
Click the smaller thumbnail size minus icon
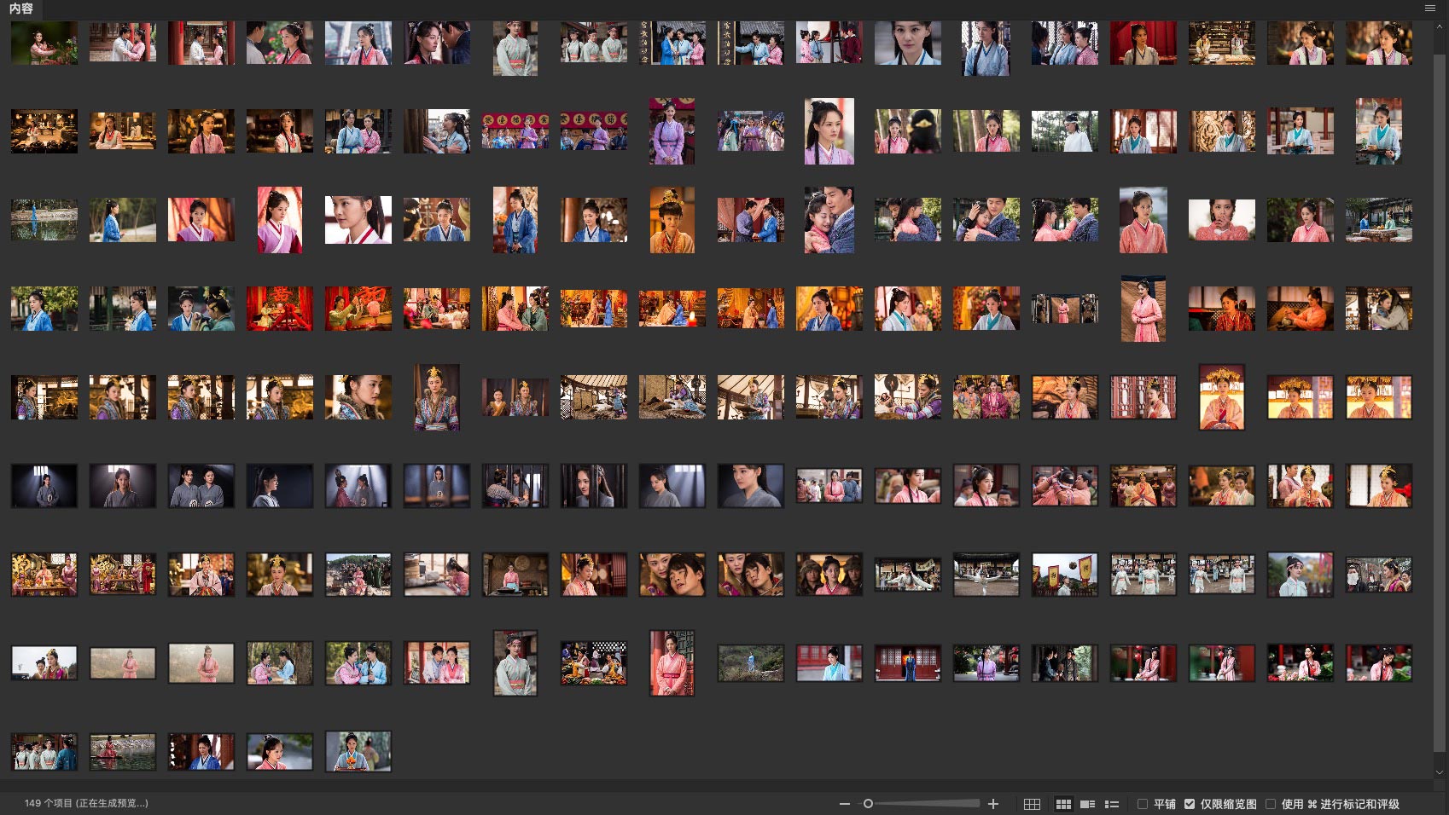click(x=844, y=804)
